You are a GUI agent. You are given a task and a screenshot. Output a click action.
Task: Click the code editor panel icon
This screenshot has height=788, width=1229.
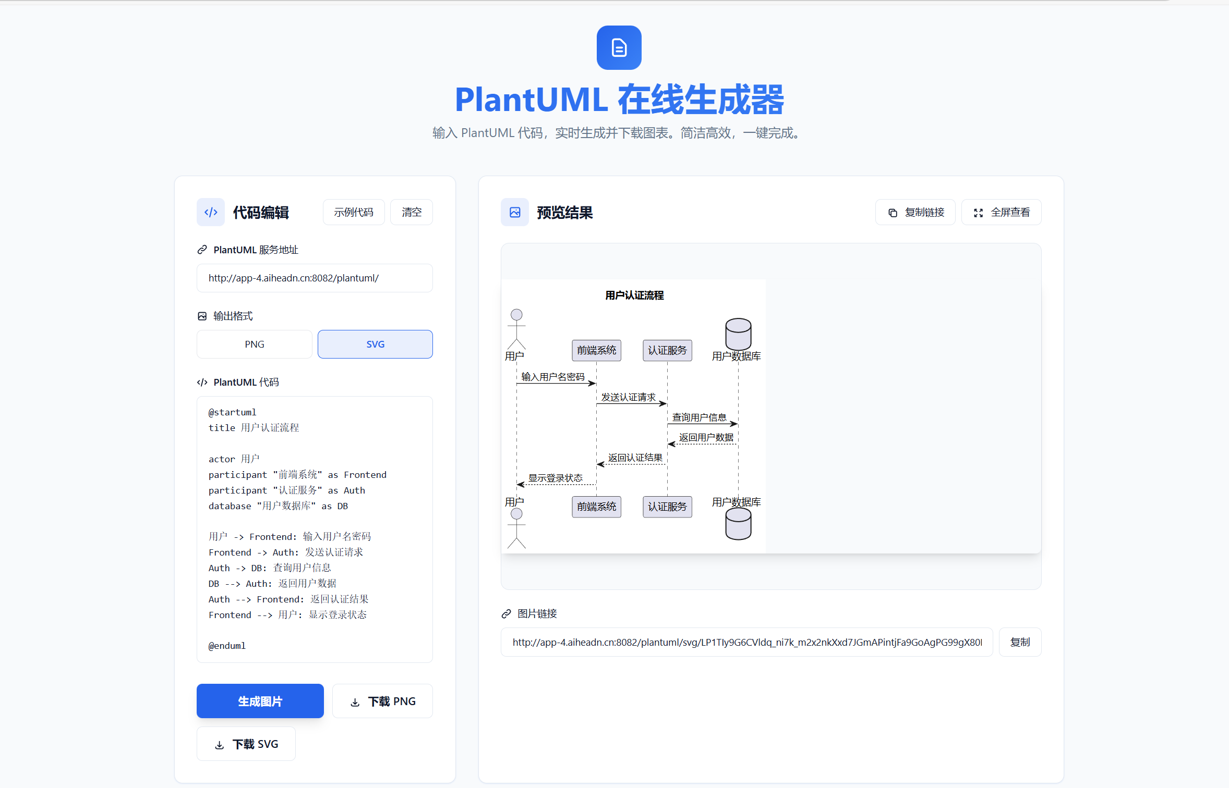pyautogui.click(x=211, y=212)
